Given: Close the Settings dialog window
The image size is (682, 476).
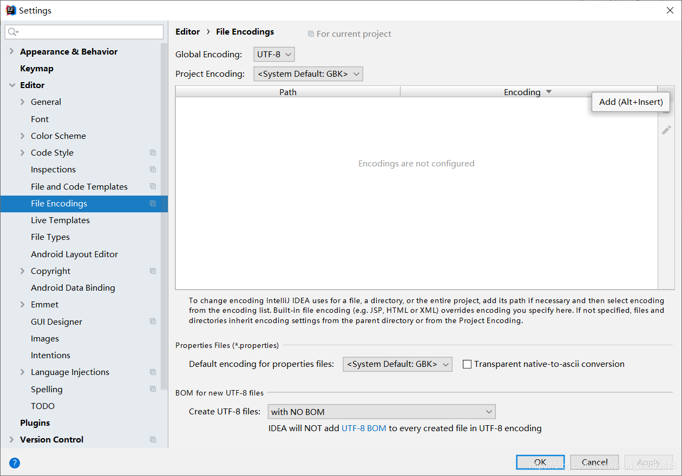Looking at the screenshot, I should [x=670, y=10].
